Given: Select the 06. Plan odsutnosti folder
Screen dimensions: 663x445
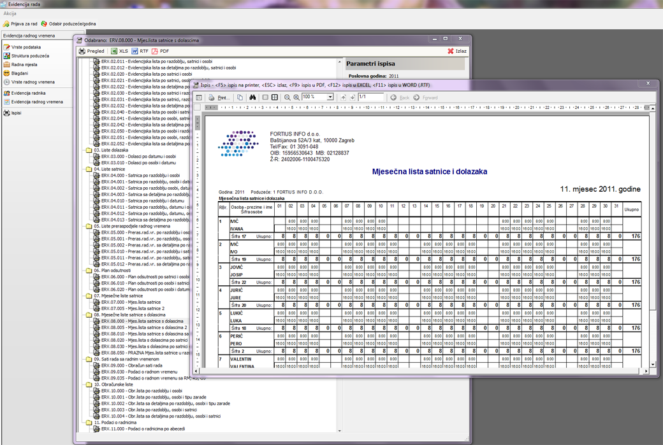Looking at the screenshot, I should coord(112,270).
